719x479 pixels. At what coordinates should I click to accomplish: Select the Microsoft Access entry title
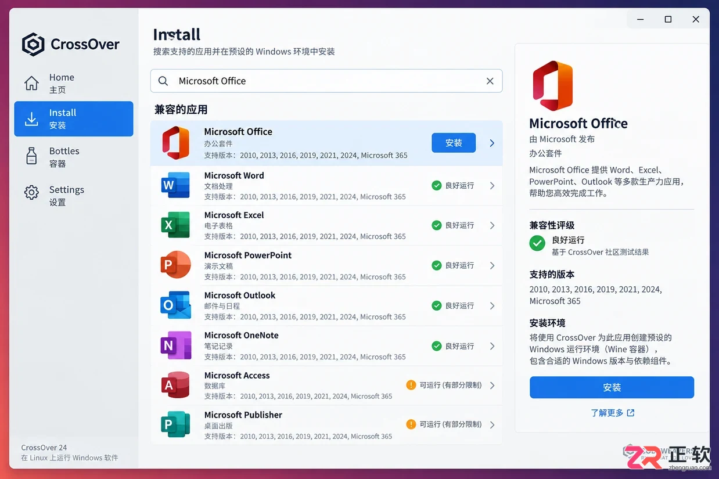tap(237, 375)
